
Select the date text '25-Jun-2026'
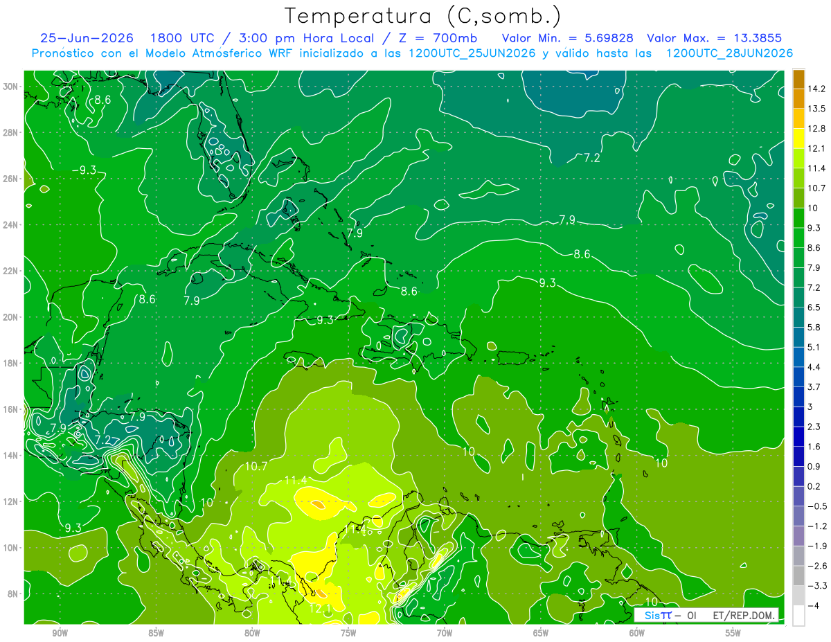click(87, 38)
